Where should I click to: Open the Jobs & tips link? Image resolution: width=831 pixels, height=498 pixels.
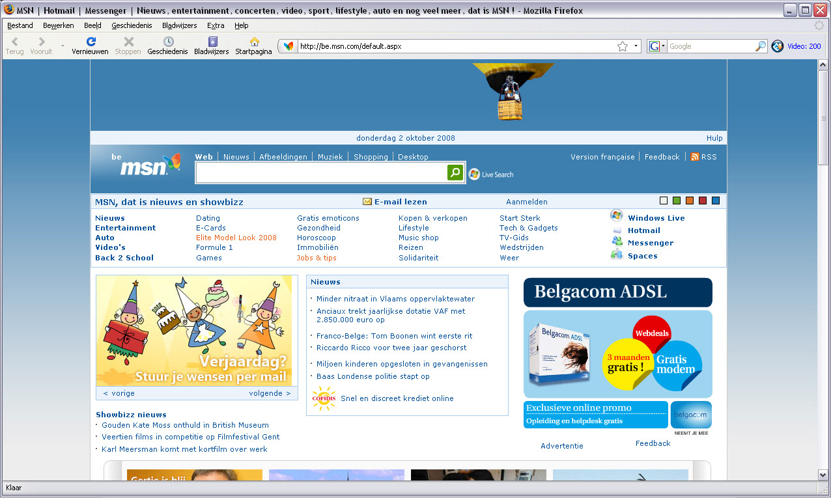pos(317,258)
